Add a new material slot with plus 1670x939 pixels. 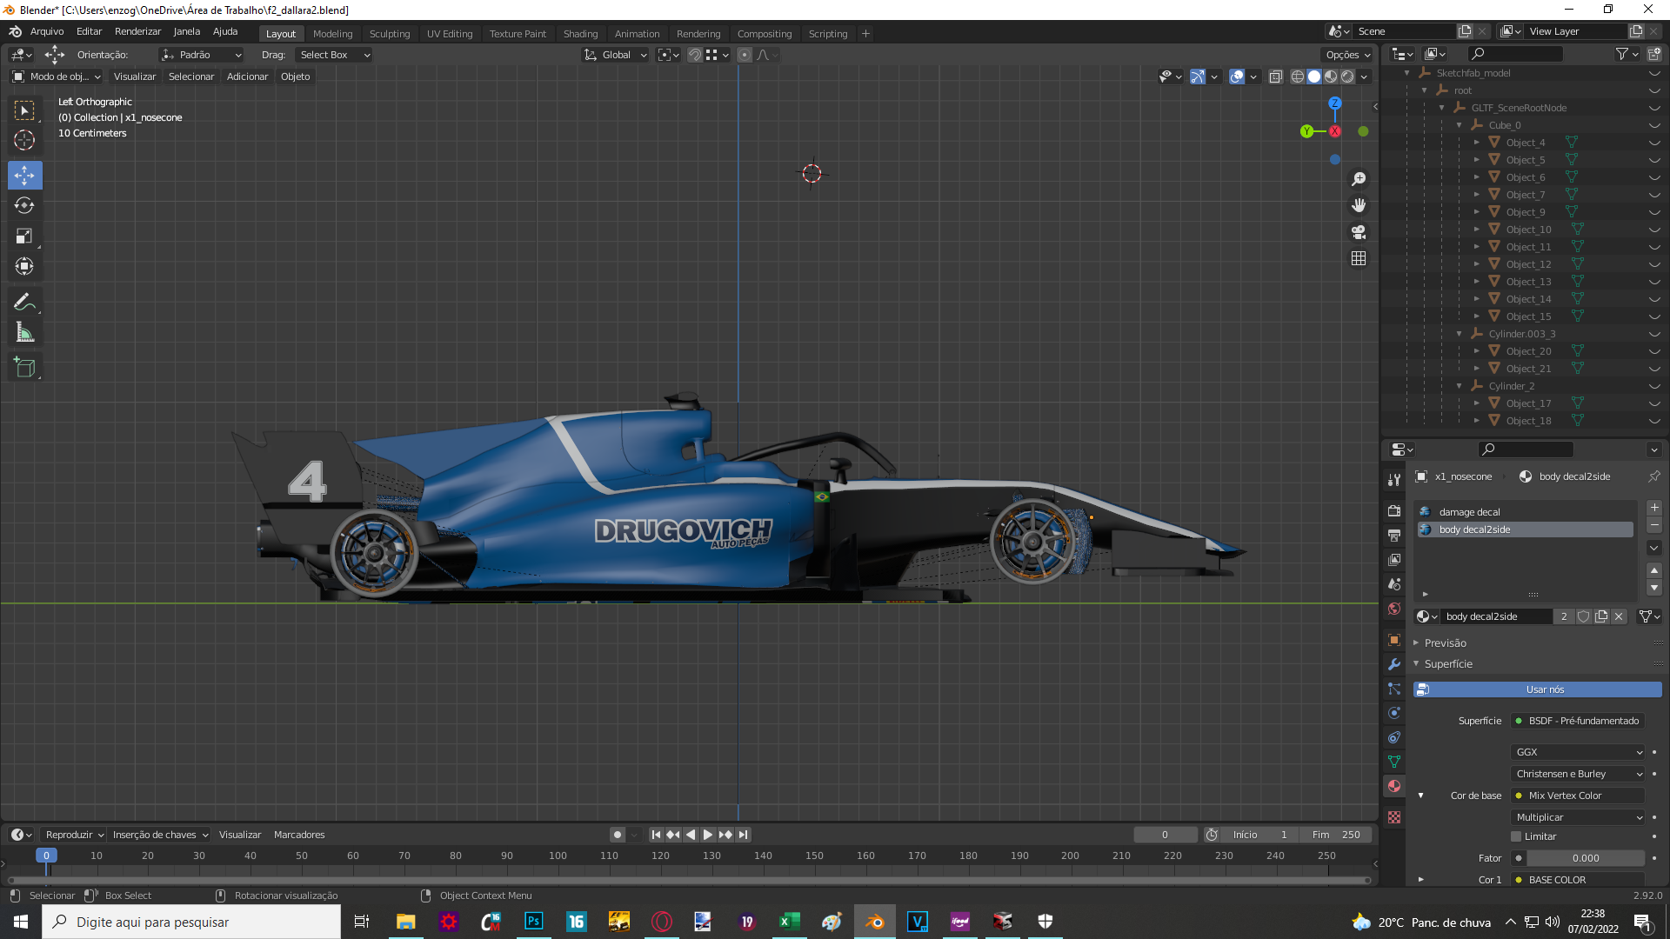[1654, 508]
